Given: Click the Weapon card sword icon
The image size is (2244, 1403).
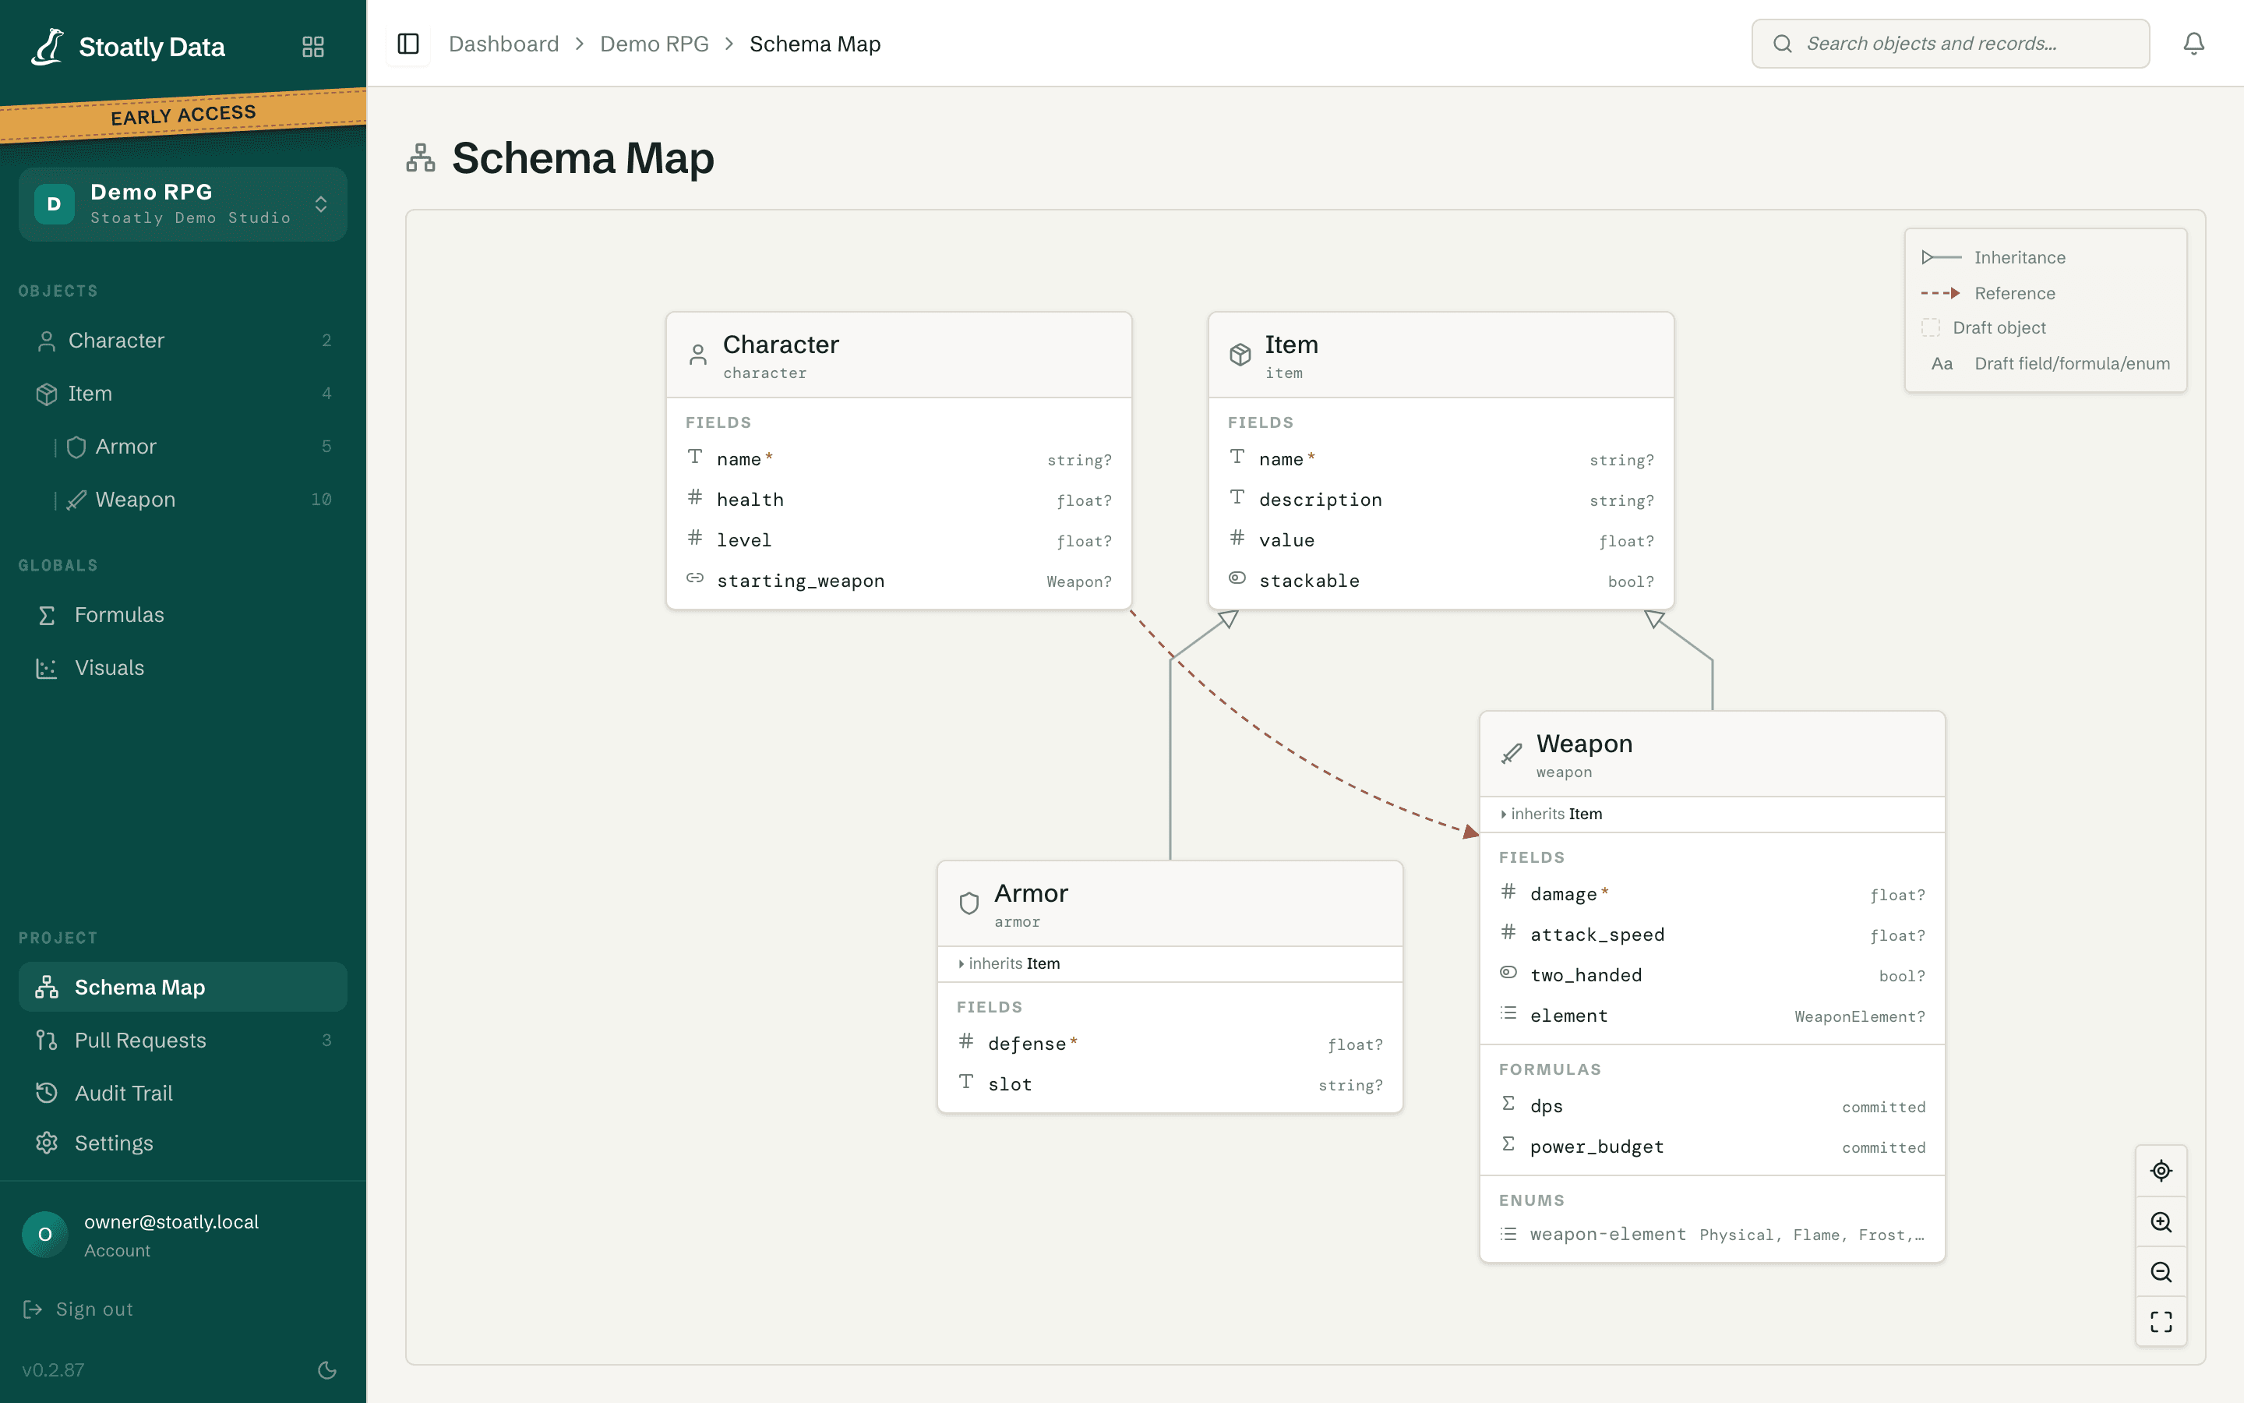Looking at the screenshot, I should [1512, 754].
